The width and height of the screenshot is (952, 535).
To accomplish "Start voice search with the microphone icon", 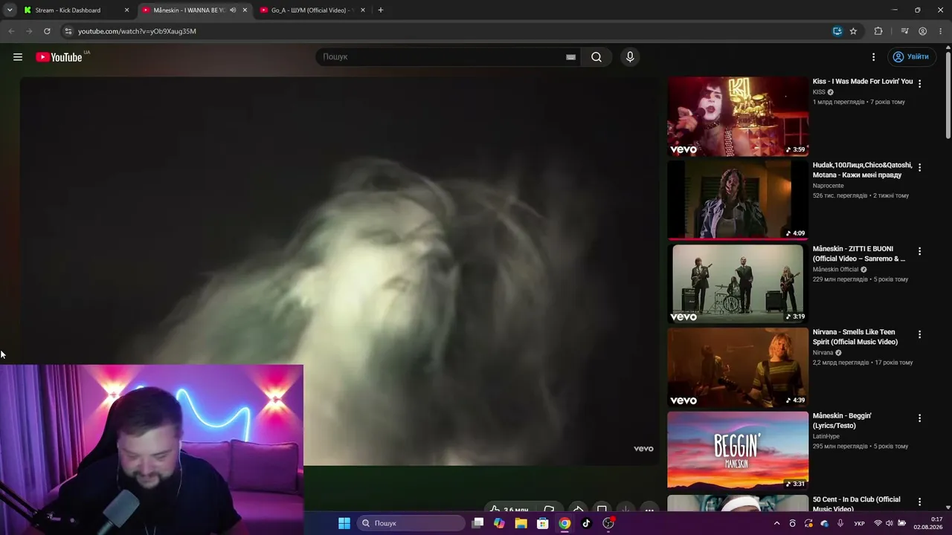I will [x=630, y=57].
